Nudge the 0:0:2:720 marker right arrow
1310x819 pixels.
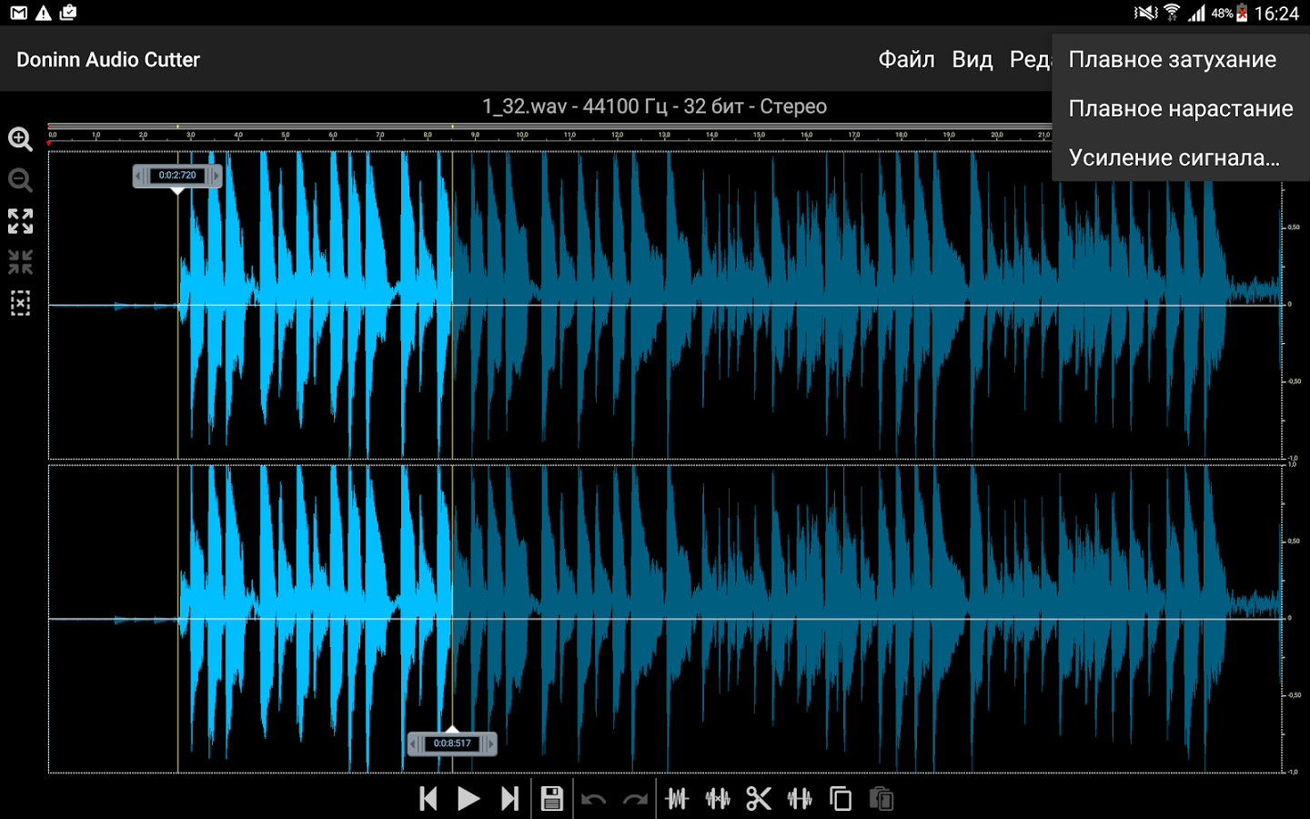pos(217,176)
